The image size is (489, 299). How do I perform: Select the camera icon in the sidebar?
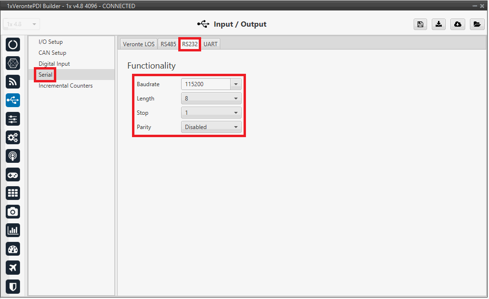click(x=13, y=212)
